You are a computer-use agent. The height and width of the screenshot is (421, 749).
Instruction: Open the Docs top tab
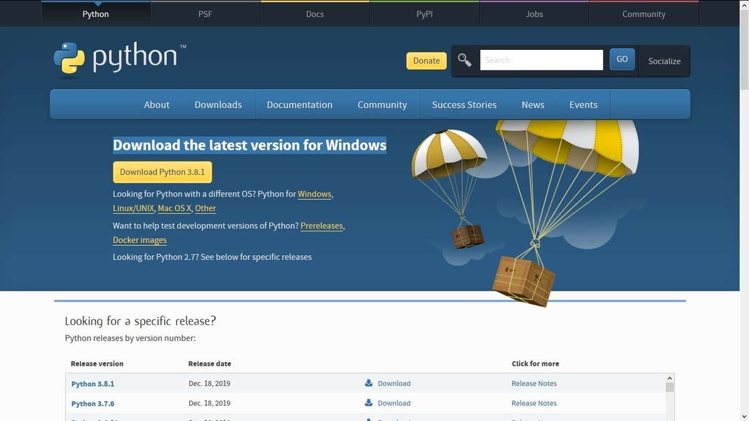[315, 14]
